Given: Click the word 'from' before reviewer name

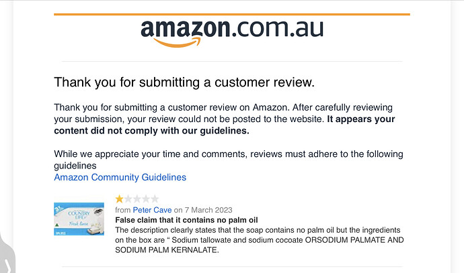Looking at the screenshot, I should [x=123, y=210].
